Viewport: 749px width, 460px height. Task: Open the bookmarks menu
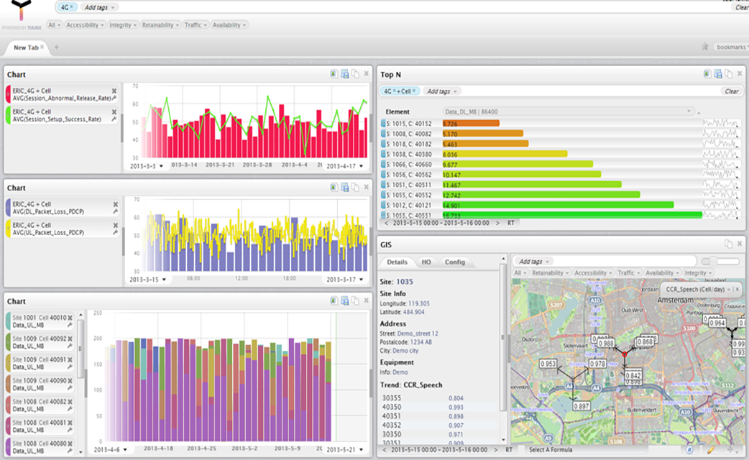point(731,47)
